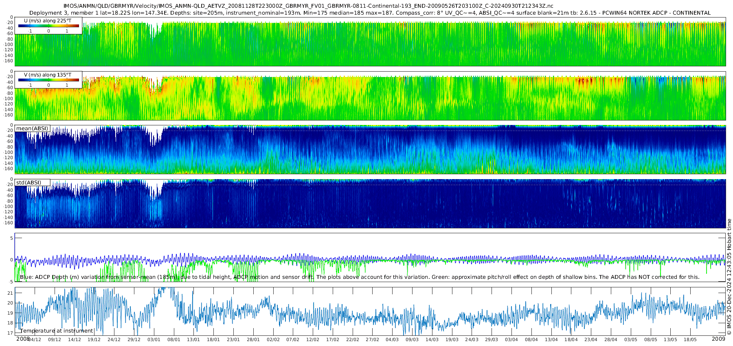The height and width of the screenshot is (346, 733).
Task: Click the U velocity colorbar
Action: pyautogui.click(x=48, y=26)
